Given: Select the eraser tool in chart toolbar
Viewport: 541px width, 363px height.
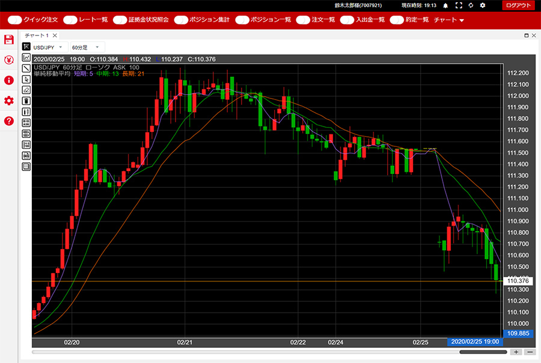Looking at the screenshot, I should [26, 90].
